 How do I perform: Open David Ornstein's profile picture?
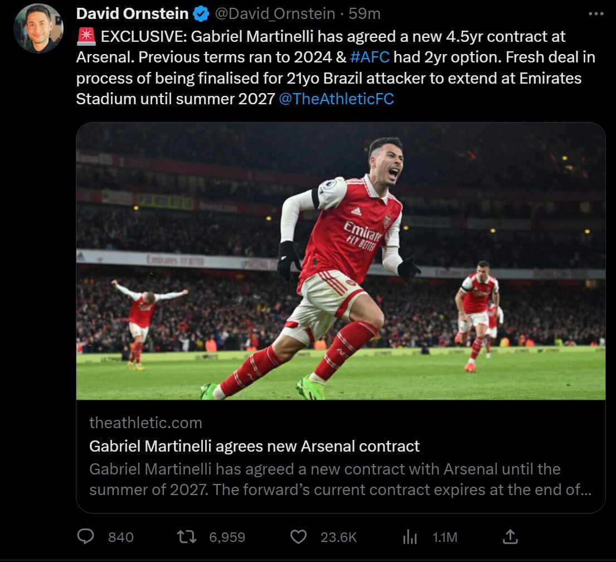pos(38,28)
